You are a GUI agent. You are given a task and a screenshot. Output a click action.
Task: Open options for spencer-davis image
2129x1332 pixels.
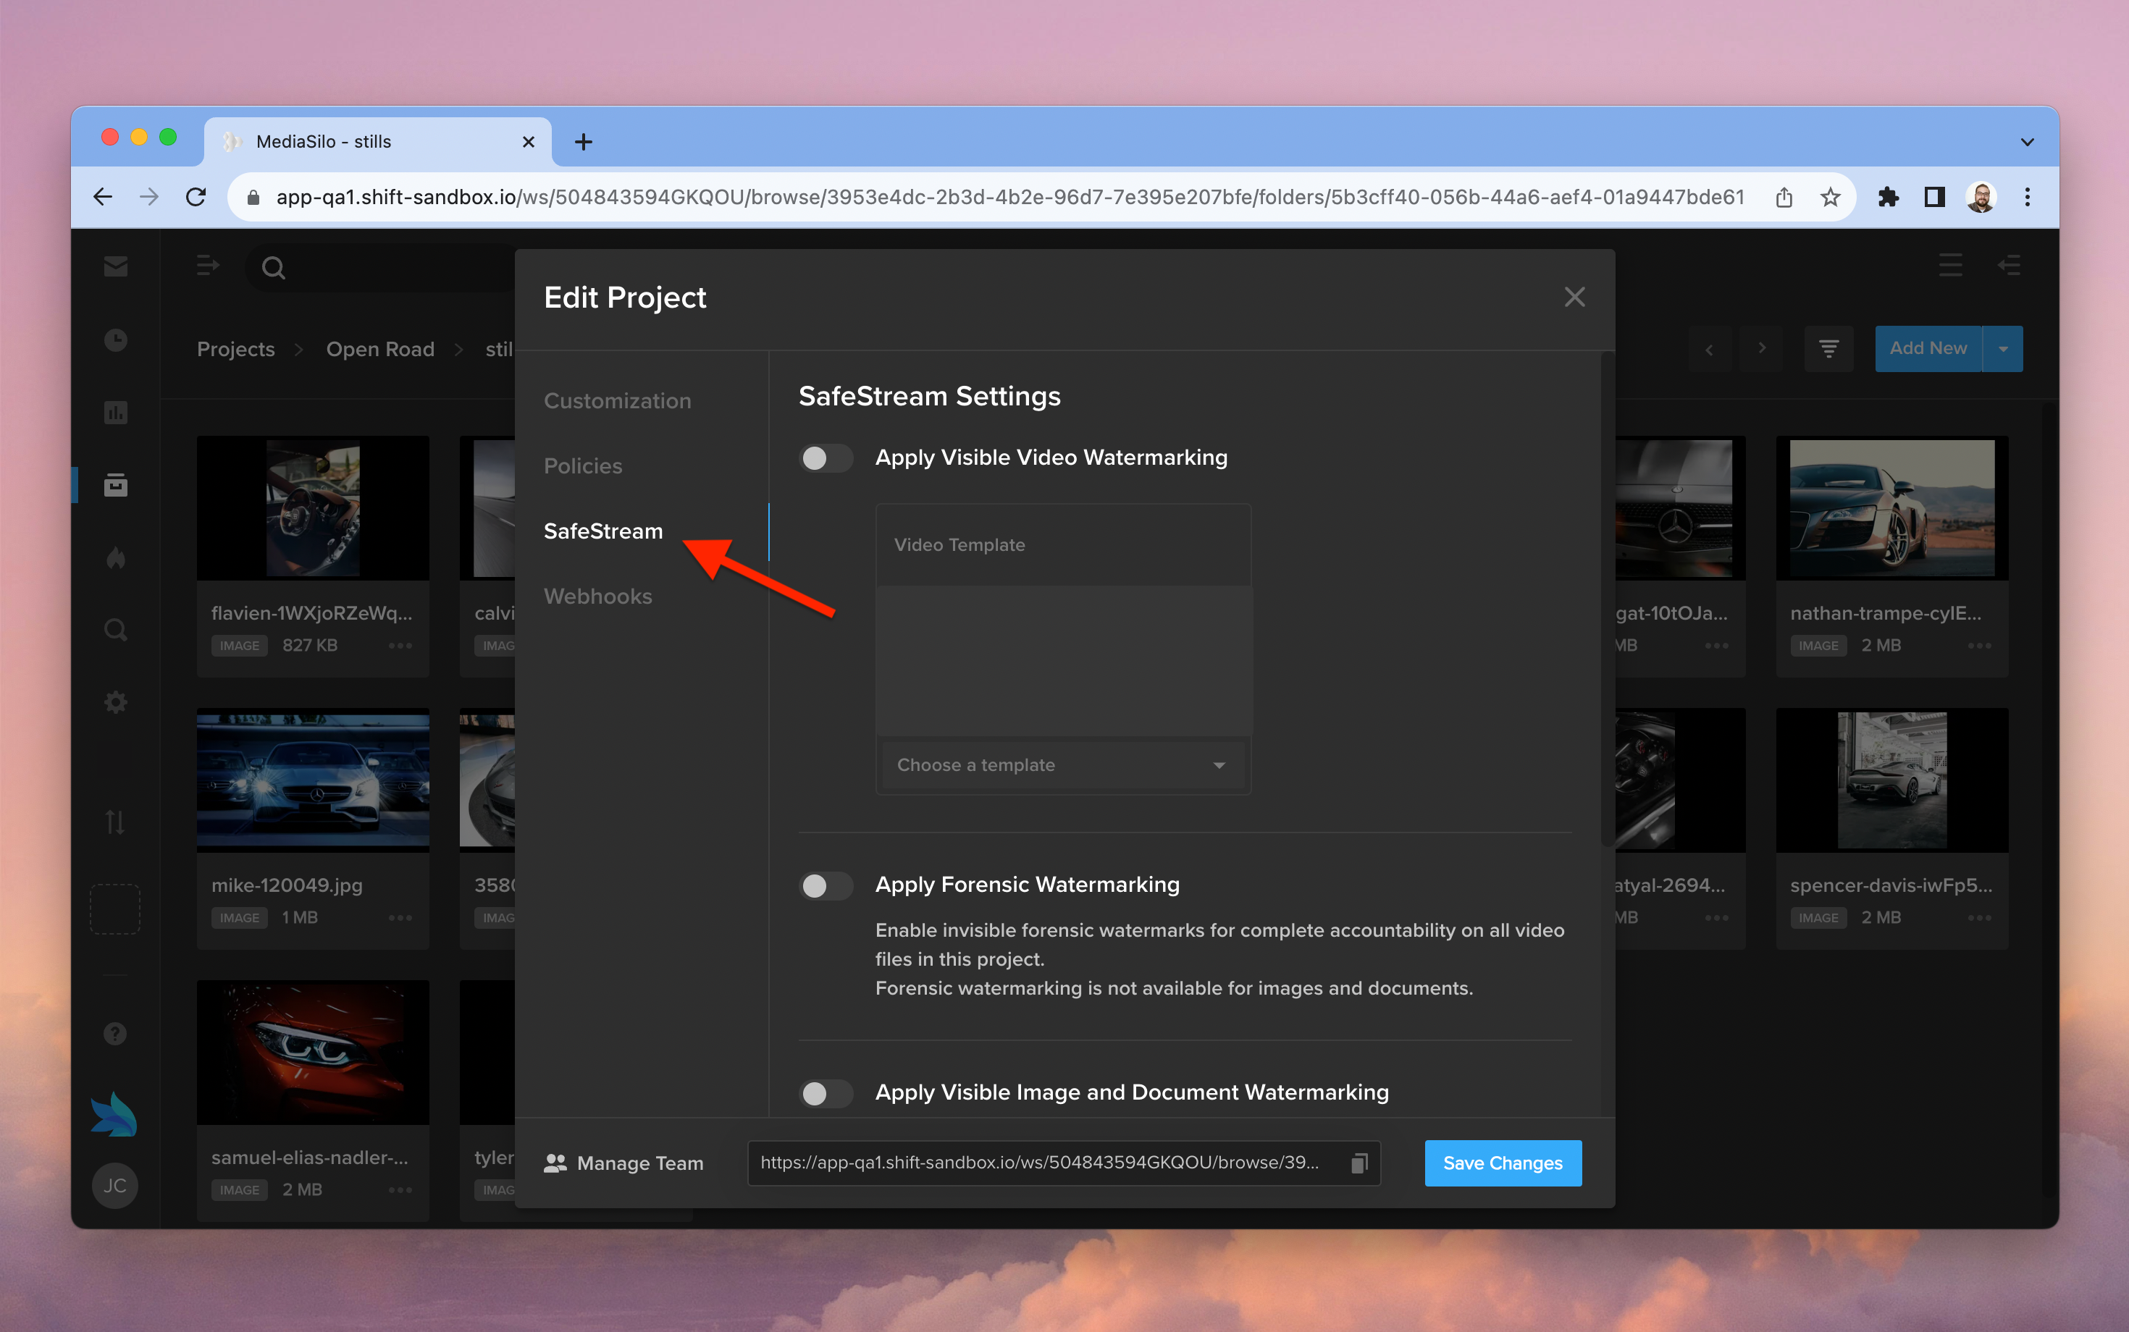(1980, 918)
